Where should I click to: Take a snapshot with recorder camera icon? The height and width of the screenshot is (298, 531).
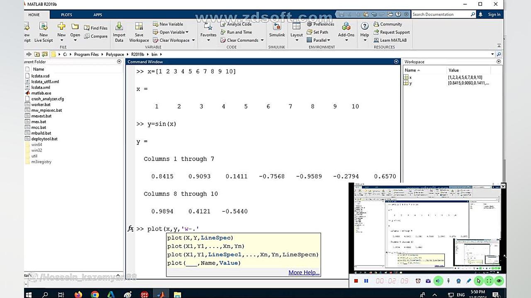428,281
